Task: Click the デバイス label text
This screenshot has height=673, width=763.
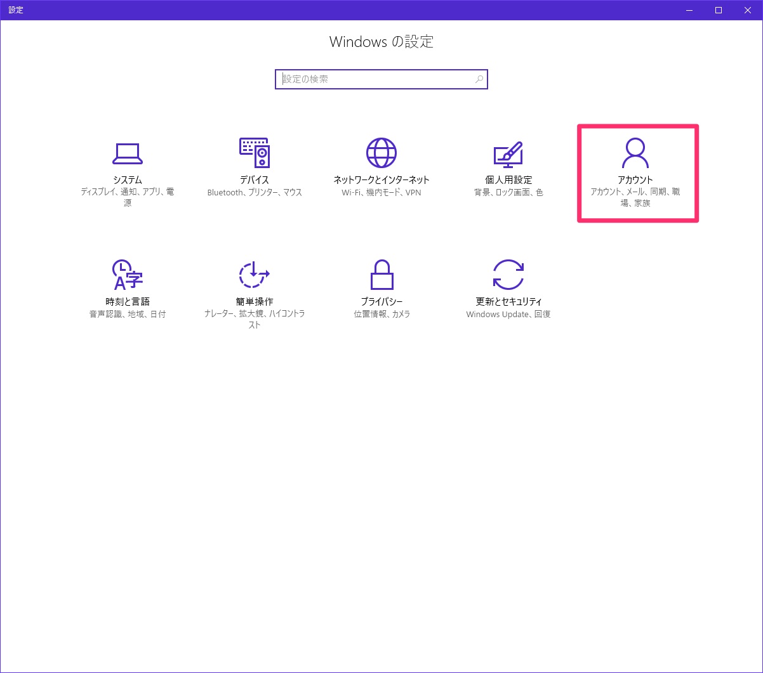Action: [254, 180]
